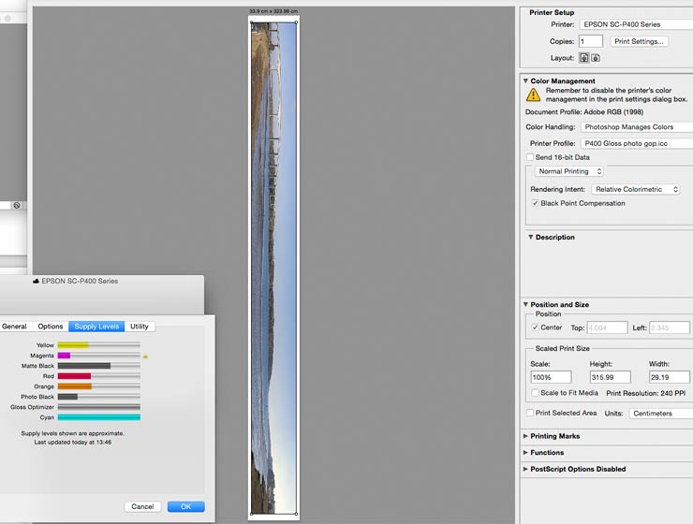The height and width of the screenshot is (524, 693).
Task: Switch to the Utility tab
Action: tap(140, 327)
